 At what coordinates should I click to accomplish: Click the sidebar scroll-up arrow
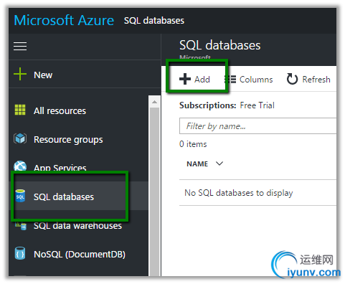pyautogui.click(x=154, y=102)
